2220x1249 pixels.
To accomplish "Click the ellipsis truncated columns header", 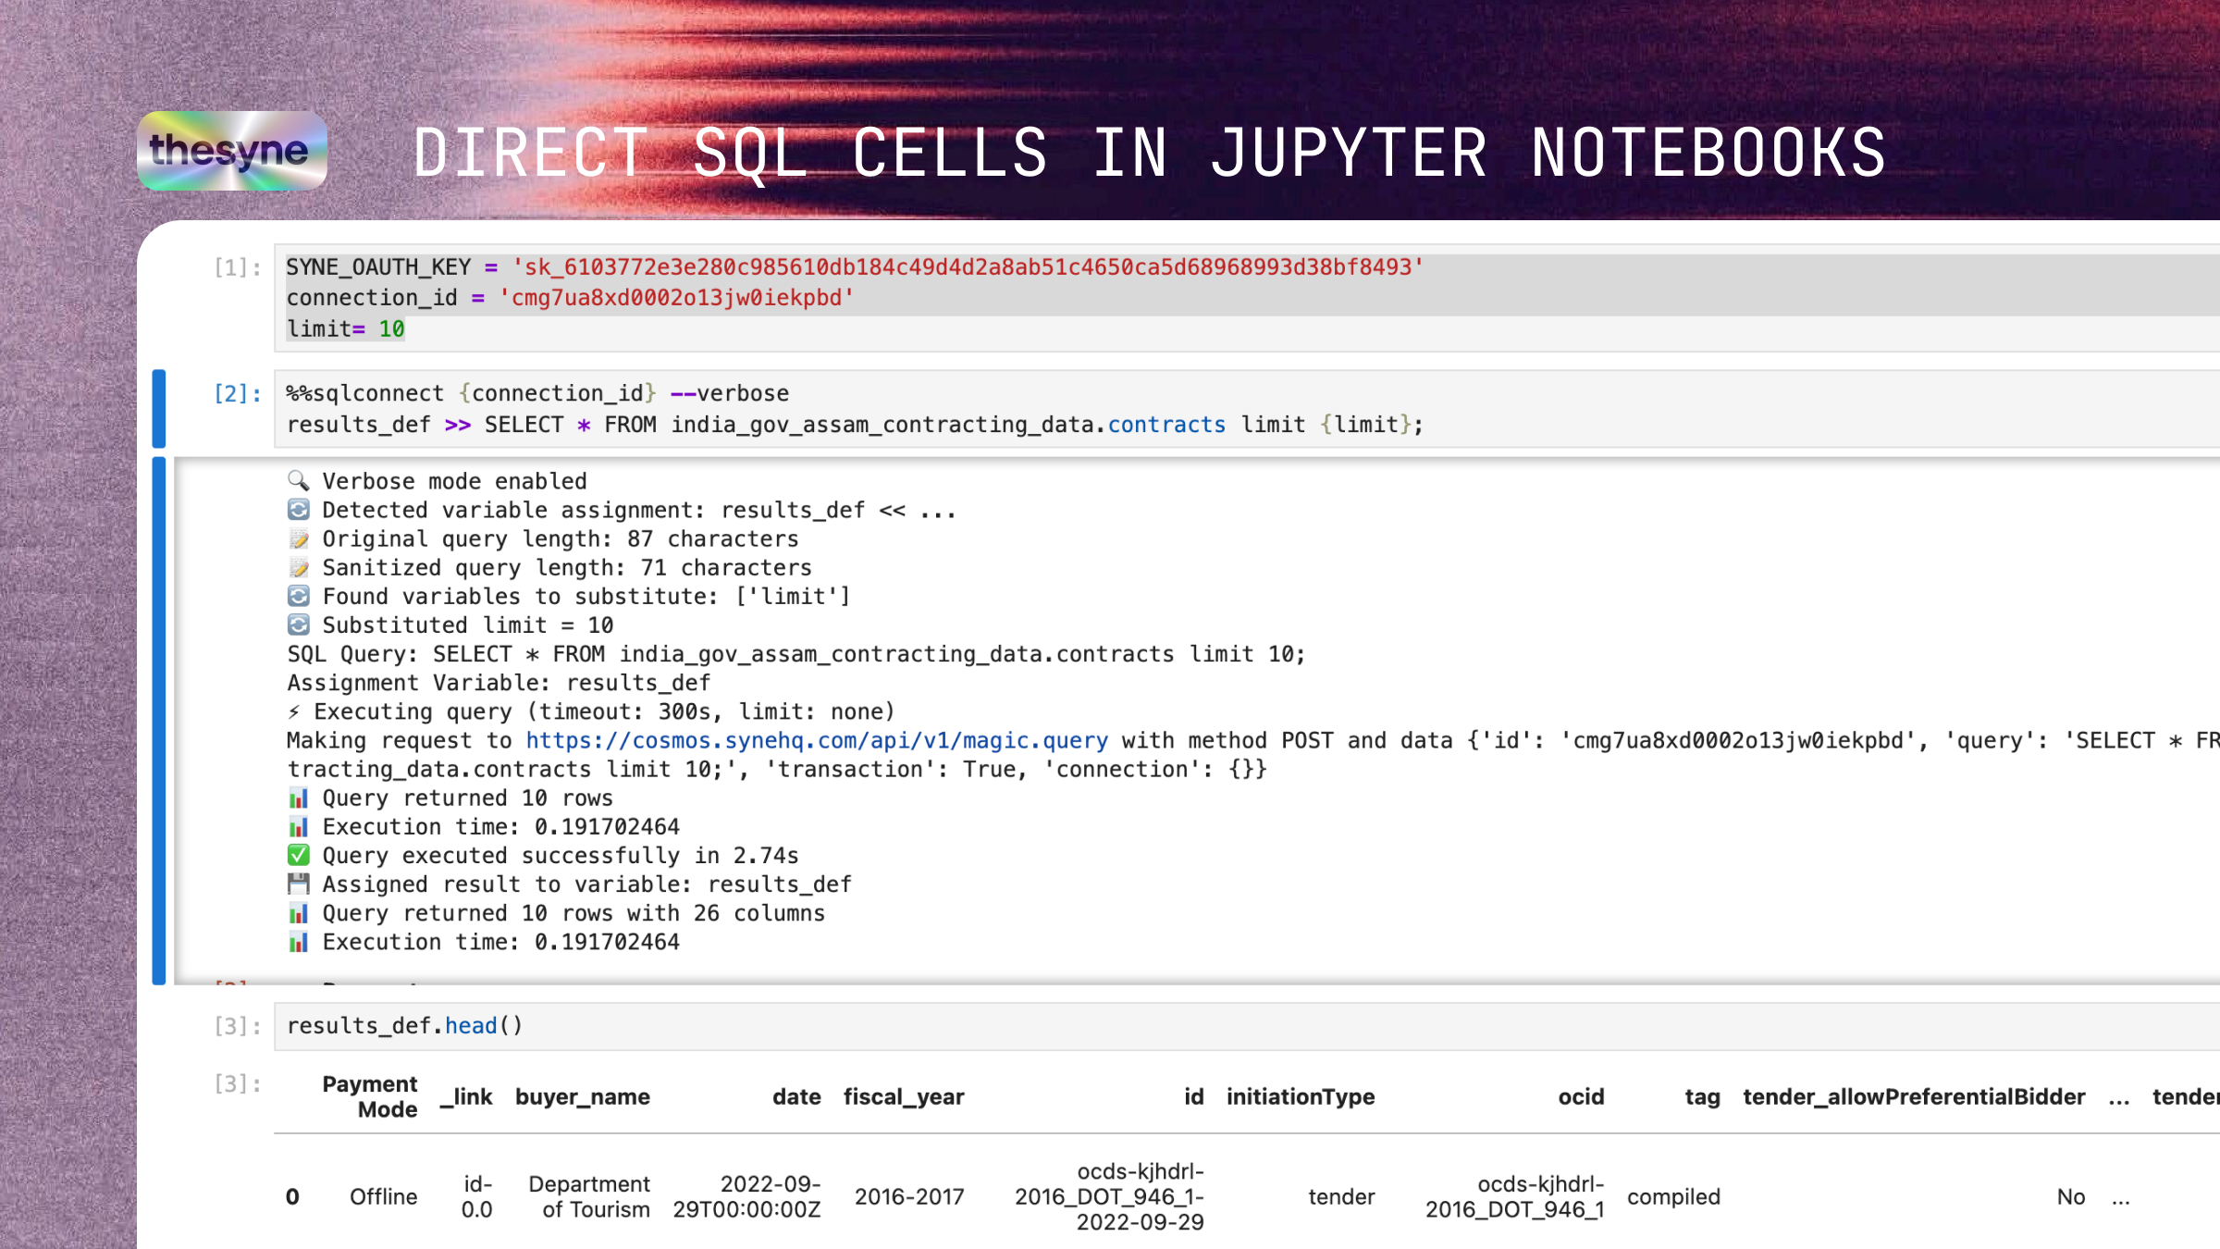I will (x=2118, y=1097).
